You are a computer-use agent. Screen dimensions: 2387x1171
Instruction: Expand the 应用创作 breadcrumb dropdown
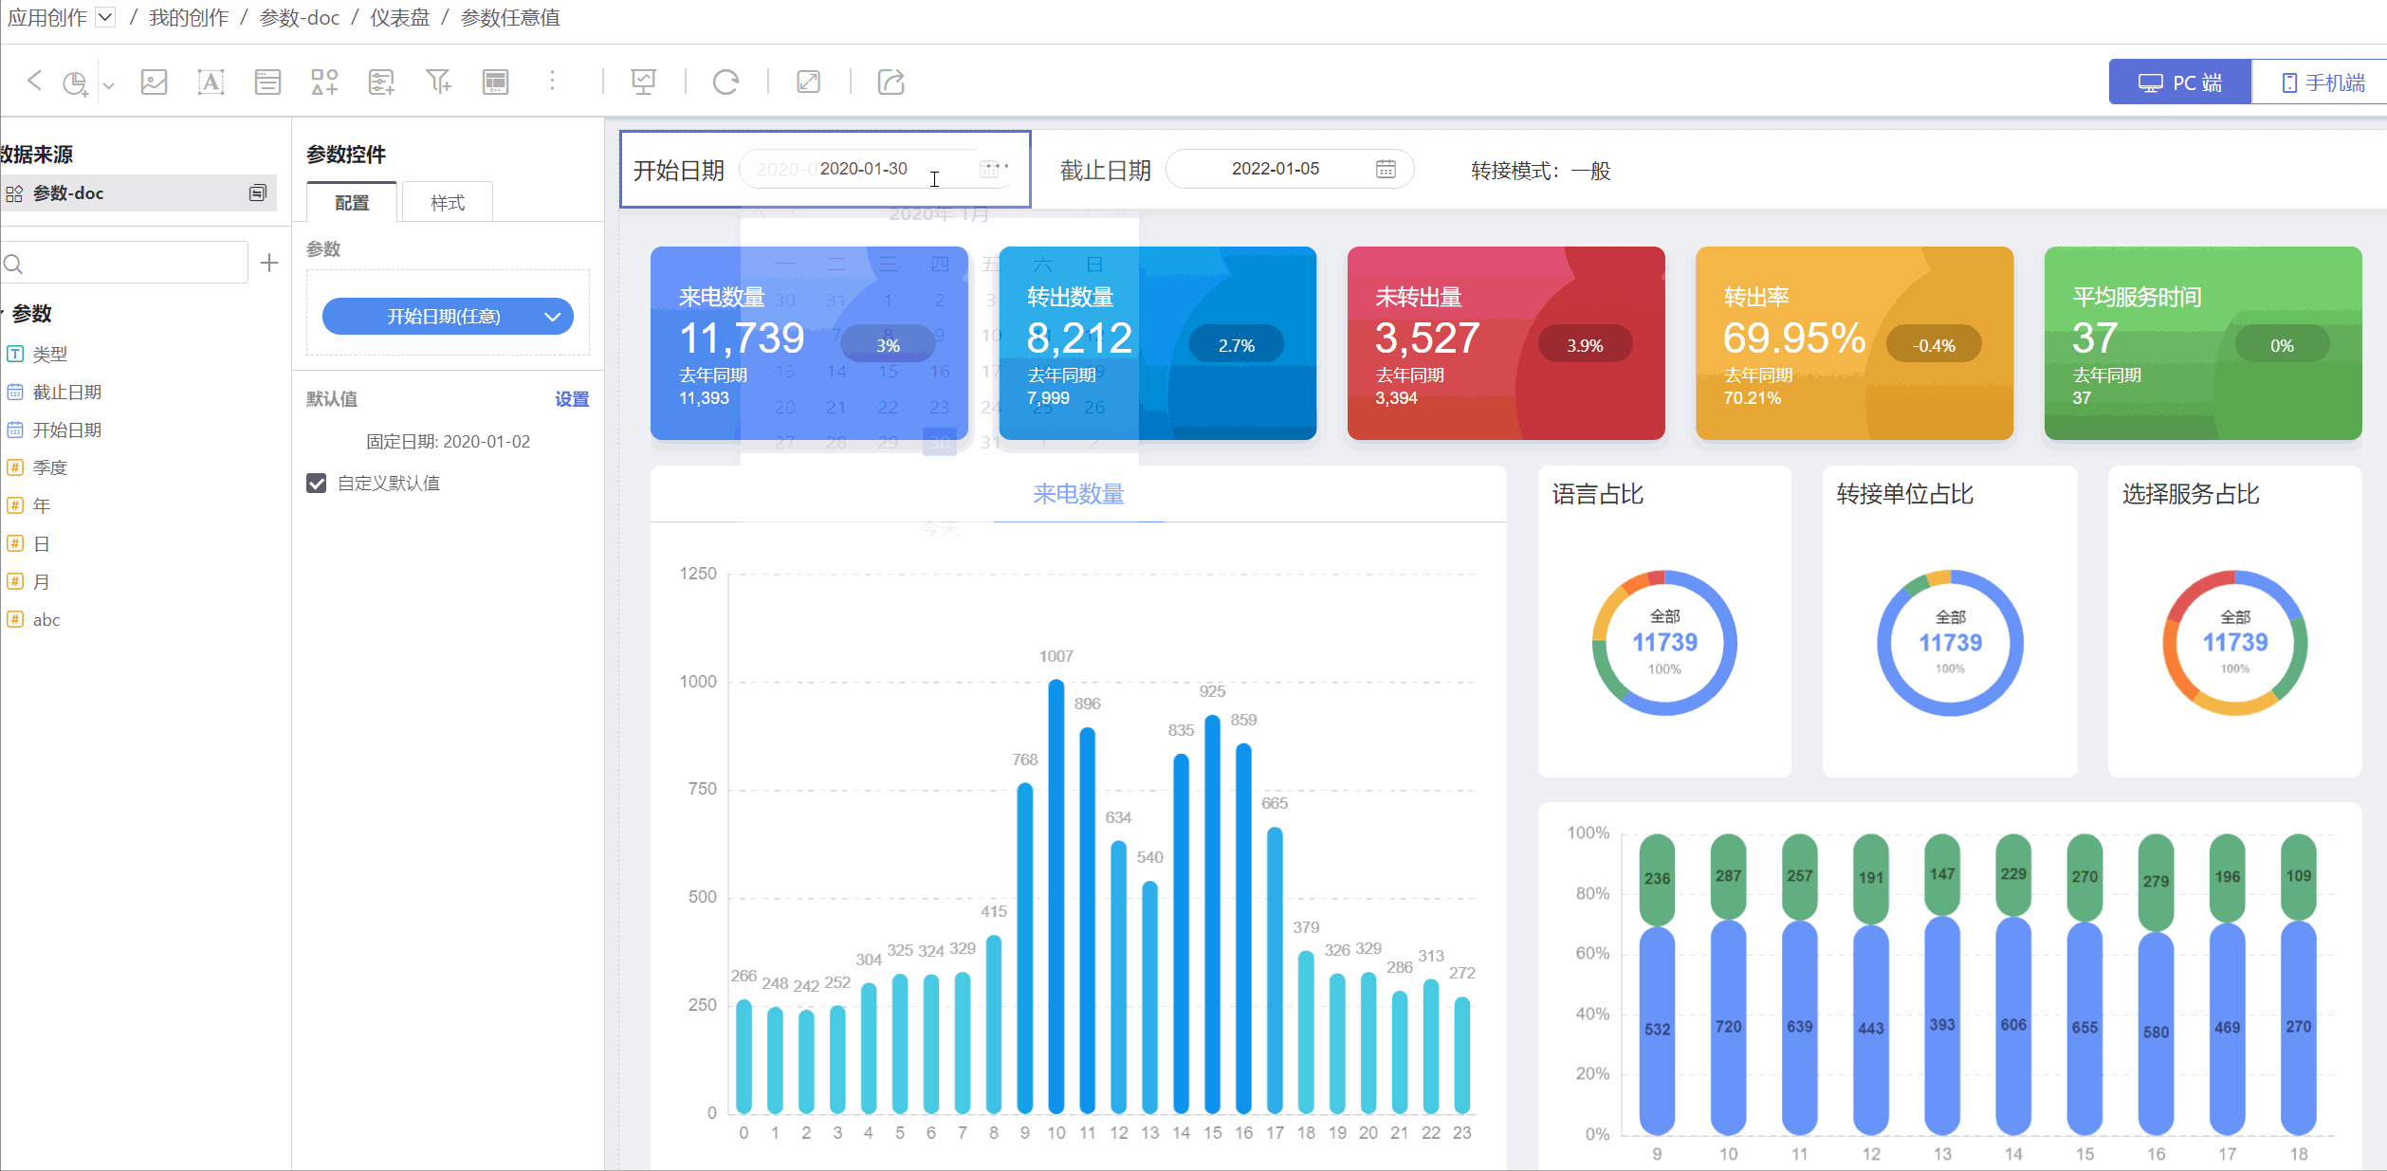point(105,17)
